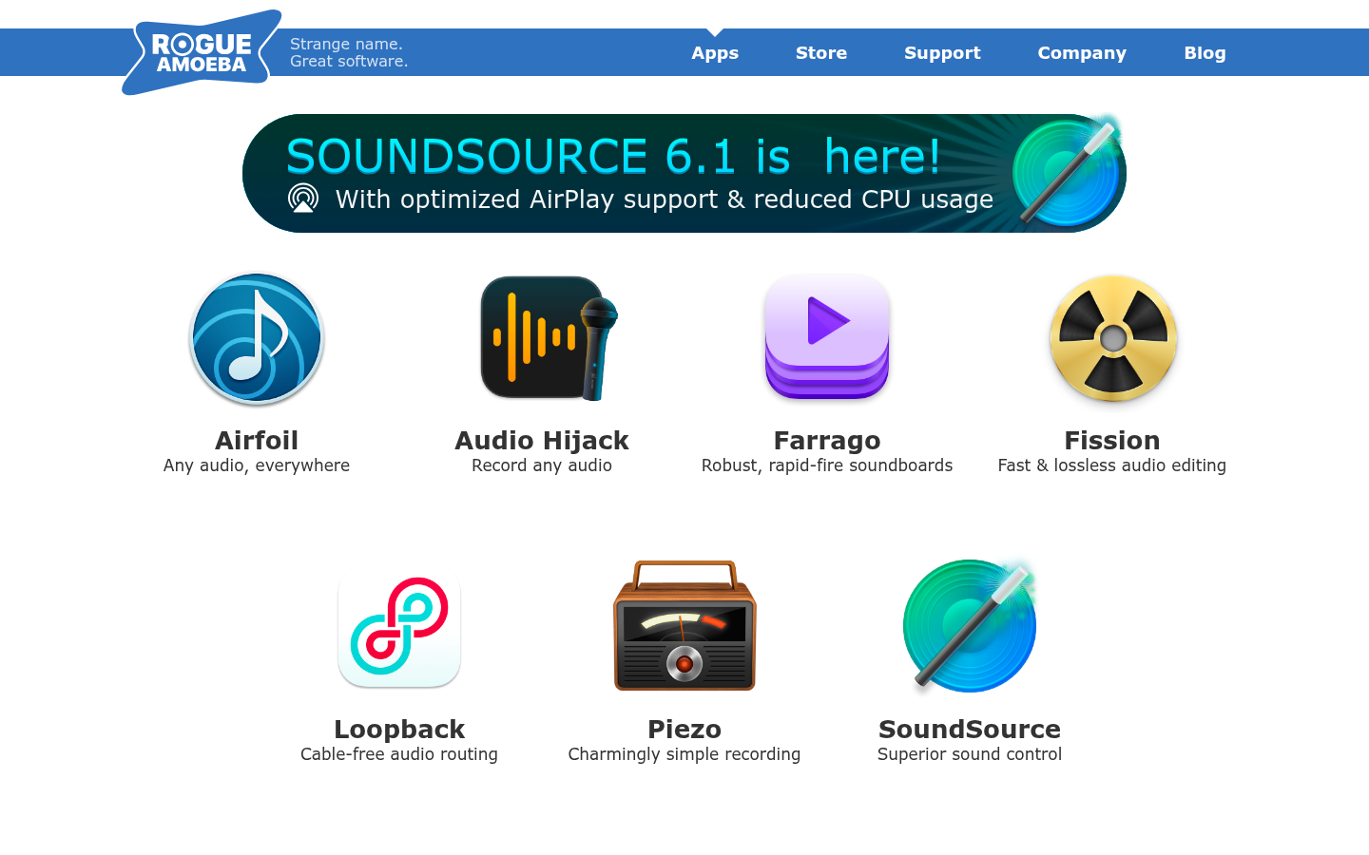The image size is (1369, 855).
Task: Visit the Blog
Action: [x=1205, y=53]
